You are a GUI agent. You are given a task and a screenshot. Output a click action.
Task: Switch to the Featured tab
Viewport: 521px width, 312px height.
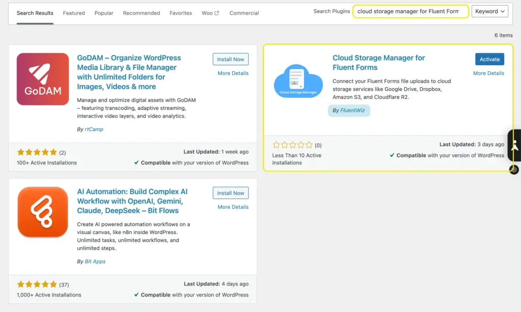(73, 13)
